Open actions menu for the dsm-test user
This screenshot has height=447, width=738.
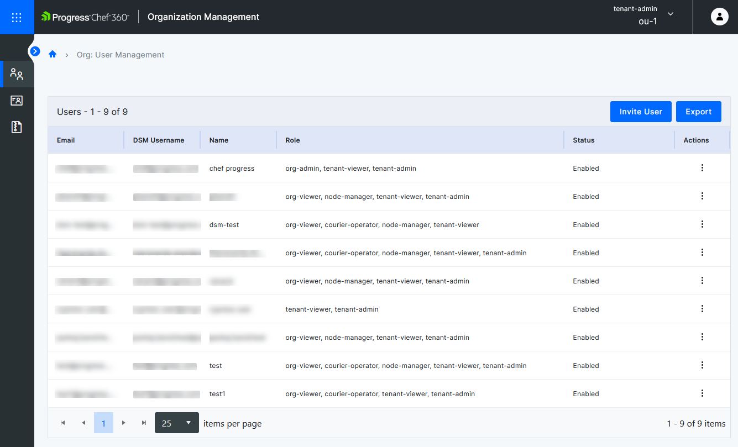click(x=702, y=224)
